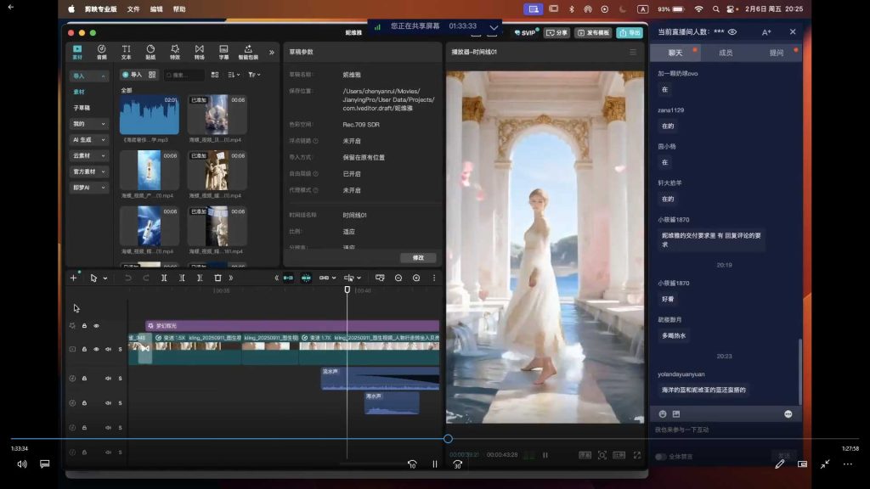Click the 发布模板 publish template button
The width and height of the screenshot is (870, 489).
[x=593, y=33]
